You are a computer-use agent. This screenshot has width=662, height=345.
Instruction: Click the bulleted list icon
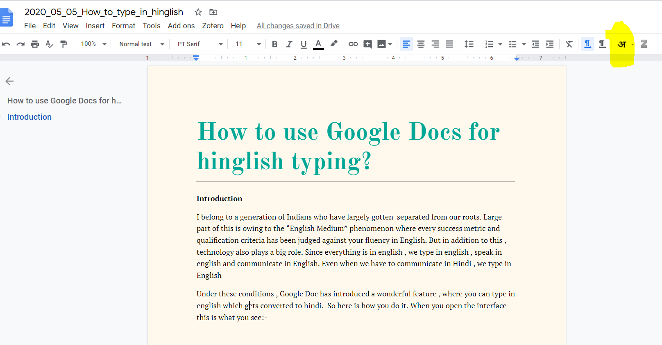pos(512,44)
